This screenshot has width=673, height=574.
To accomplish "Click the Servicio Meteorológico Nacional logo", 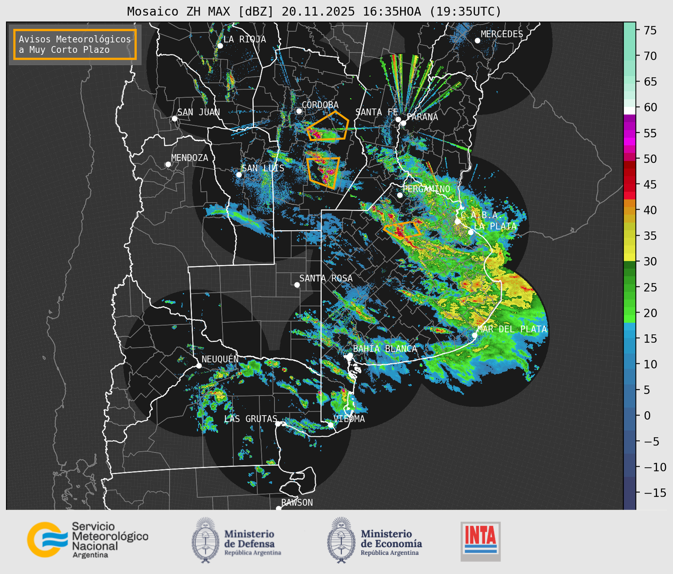I will tap(88, 540).
